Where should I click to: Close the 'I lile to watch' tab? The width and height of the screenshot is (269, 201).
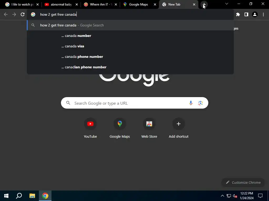(x=38, y=4)
